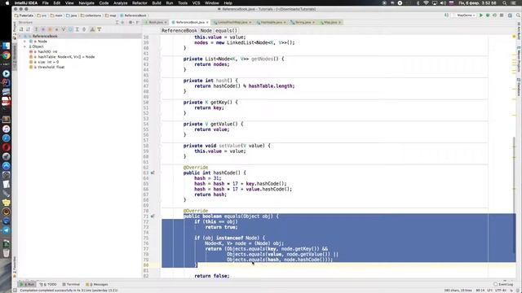Collapse all nodes in the Structure panel header
522x293 pixels.
122,22
